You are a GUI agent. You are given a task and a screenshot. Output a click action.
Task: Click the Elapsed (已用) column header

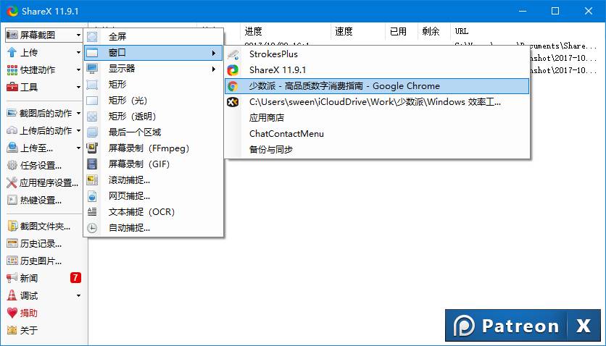coord(402,31)
